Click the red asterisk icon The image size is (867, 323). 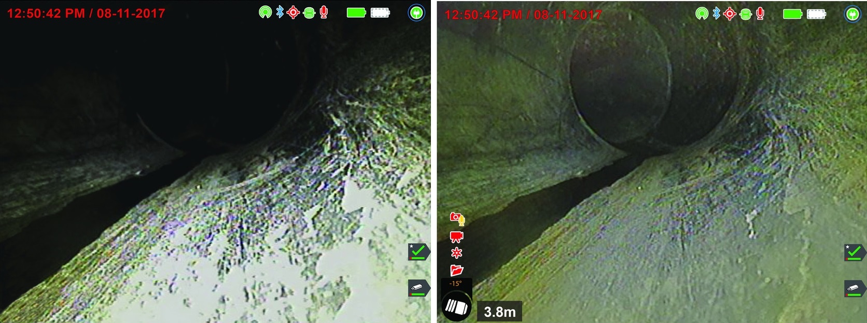pyautogui.click(x=457, y=253)
